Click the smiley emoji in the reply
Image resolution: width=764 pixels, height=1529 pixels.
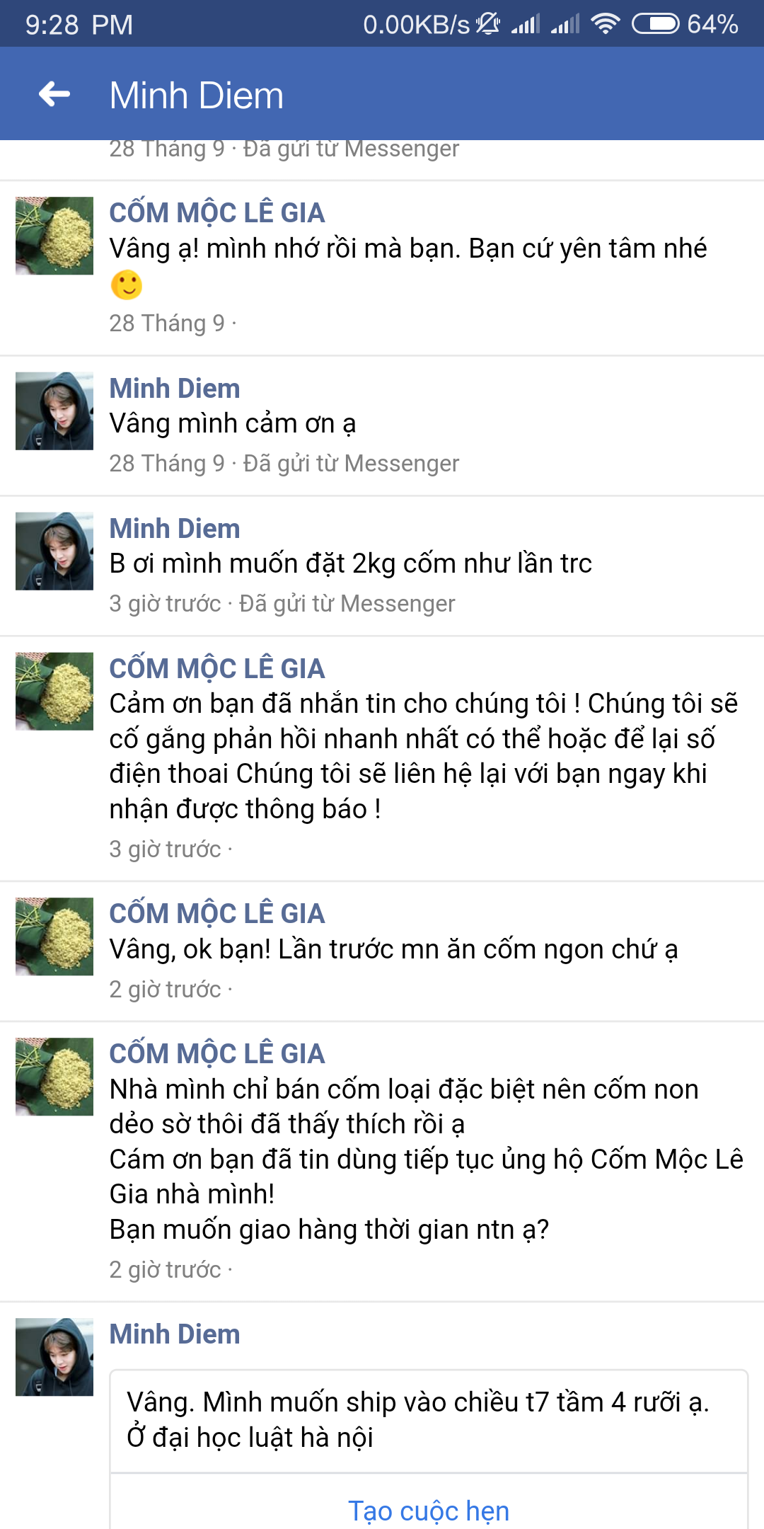(x=127, y=285)
